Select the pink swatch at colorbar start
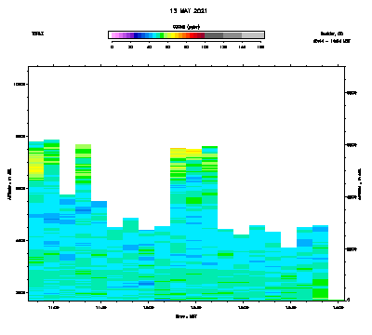The width and height of the screenshot is (372, 335). 113,35
